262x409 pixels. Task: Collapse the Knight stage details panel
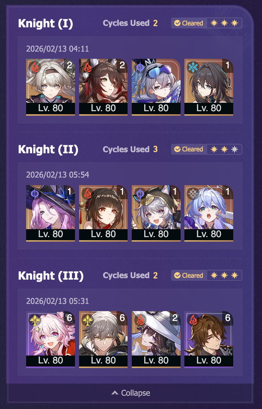pos(131,393)
